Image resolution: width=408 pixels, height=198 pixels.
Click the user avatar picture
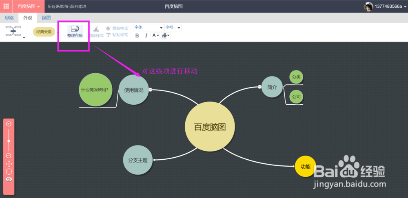(368, 7)
